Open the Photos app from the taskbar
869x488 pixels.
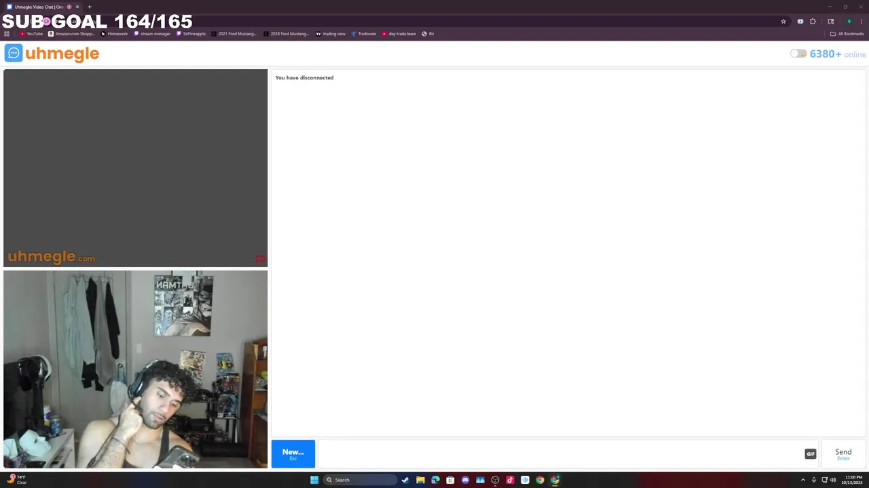[x=480, y=480]
